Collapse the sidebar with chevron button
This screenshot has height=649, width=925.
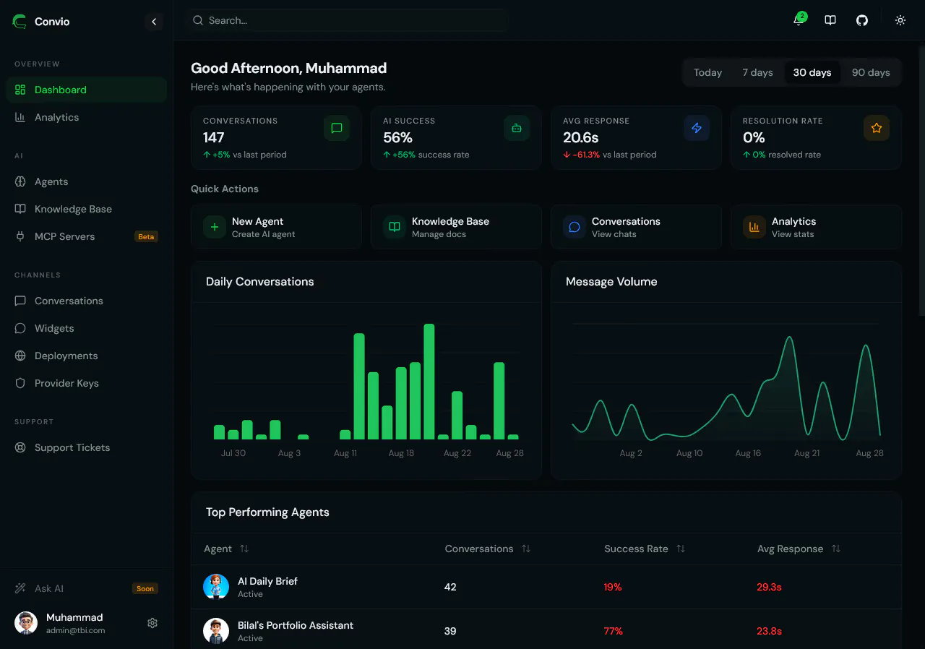154,22
